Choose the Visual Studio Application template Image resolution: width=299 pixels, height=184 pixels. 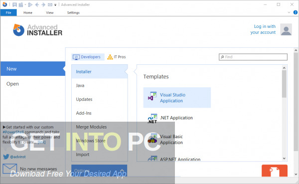177,98
